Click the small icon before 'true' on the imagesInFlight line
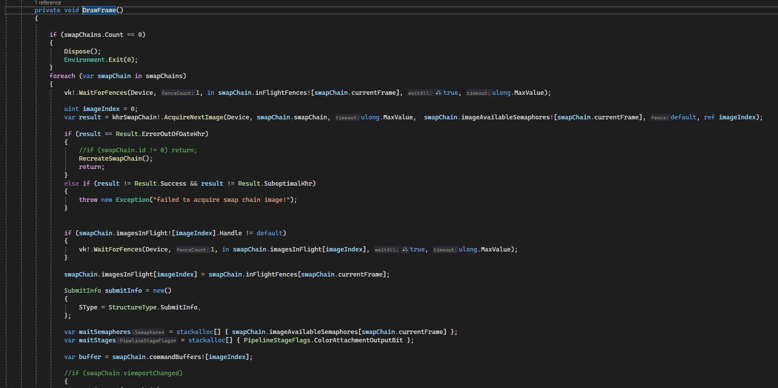Viewport: 778px width, 388px height. click(405, 249)
